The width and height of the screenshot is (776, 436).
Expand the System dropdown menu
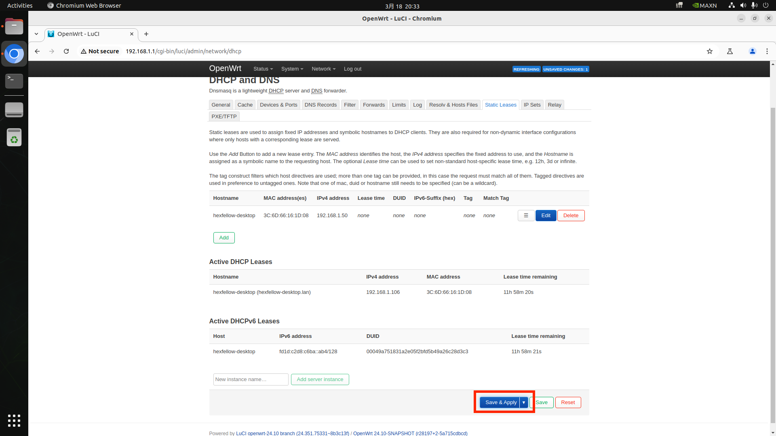[x=292, y=69]
